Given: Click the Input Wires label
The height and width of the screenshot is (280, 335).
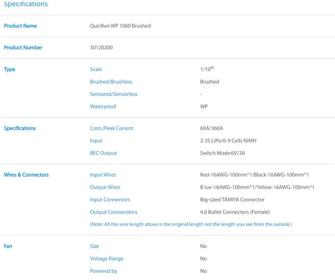Looking at the screenshot, I should (103, 175).
